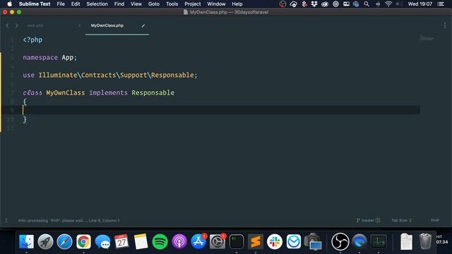Jump forward with the right arrow

[16, 25]
